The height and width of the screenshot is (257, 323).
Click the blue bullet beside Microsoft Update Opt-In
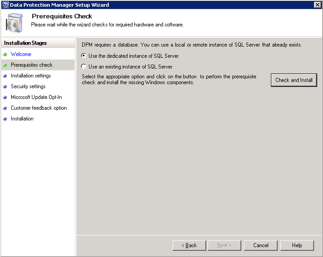point(5,97)
